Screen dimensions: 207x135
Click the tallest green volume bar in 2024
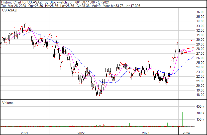click(x=182, y=119)
